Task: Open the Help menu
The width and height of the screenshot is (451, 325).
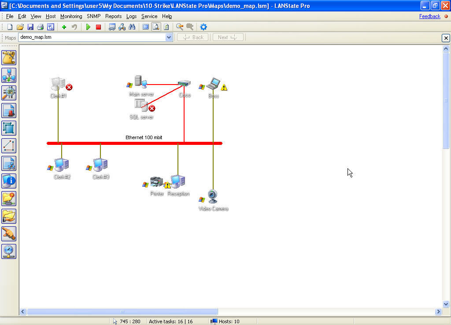Action: (167, 16)
